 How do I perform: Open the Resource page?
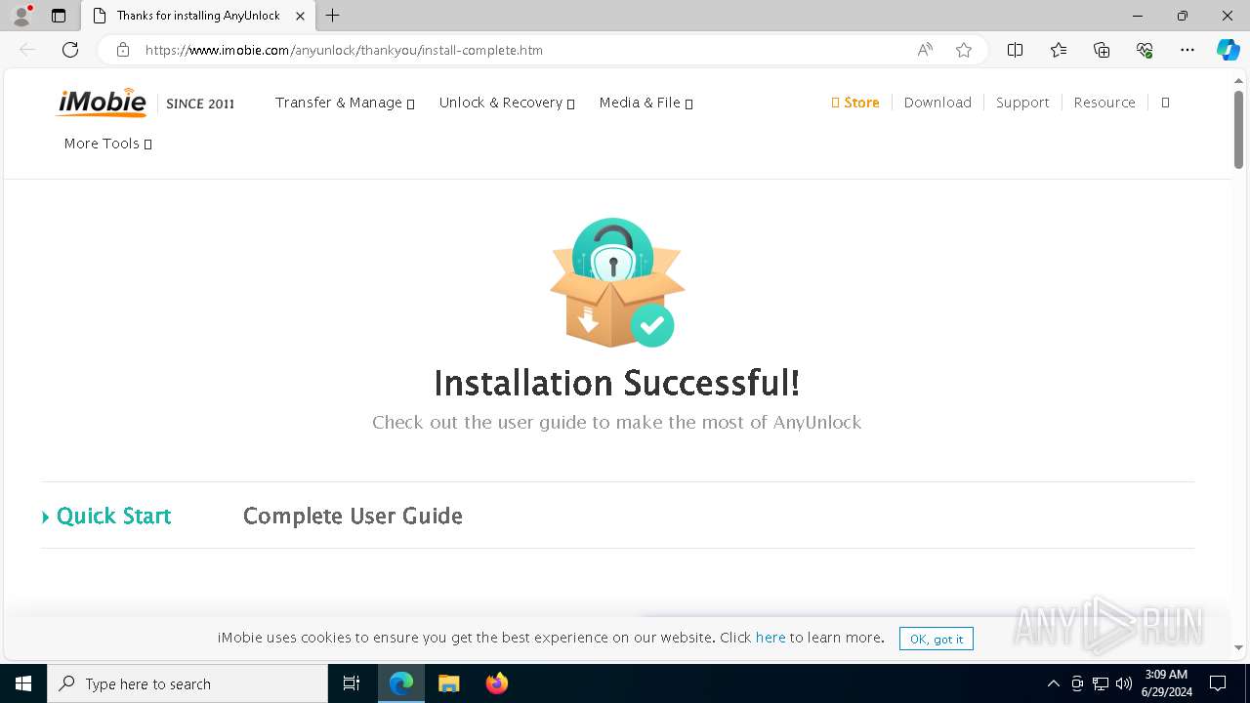point(1104,103)
